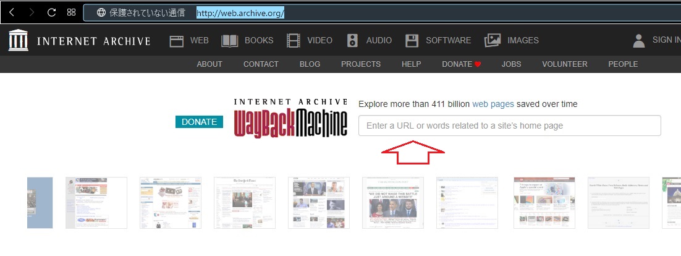Image resolution: width=681 pixels, height=256 pixels.
Task: Open the JOBS link
Action: click(x=511, y=64)
